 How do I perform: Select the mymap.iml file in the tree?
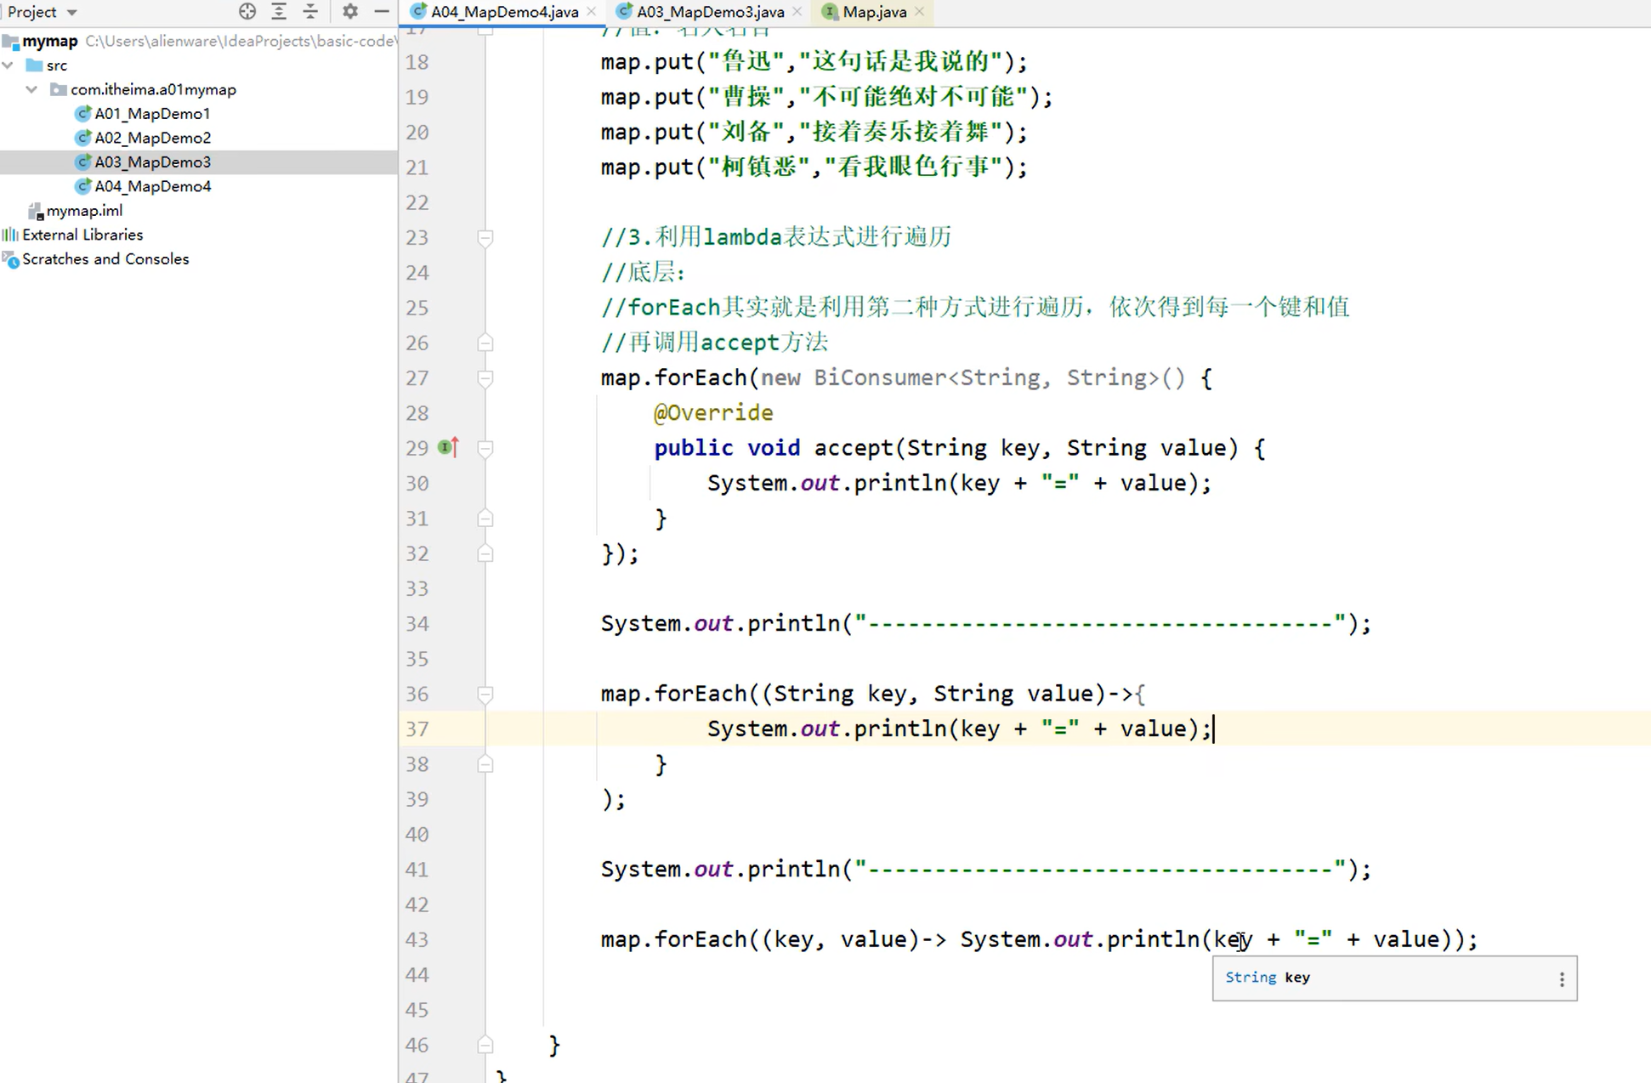click(84, 210)
